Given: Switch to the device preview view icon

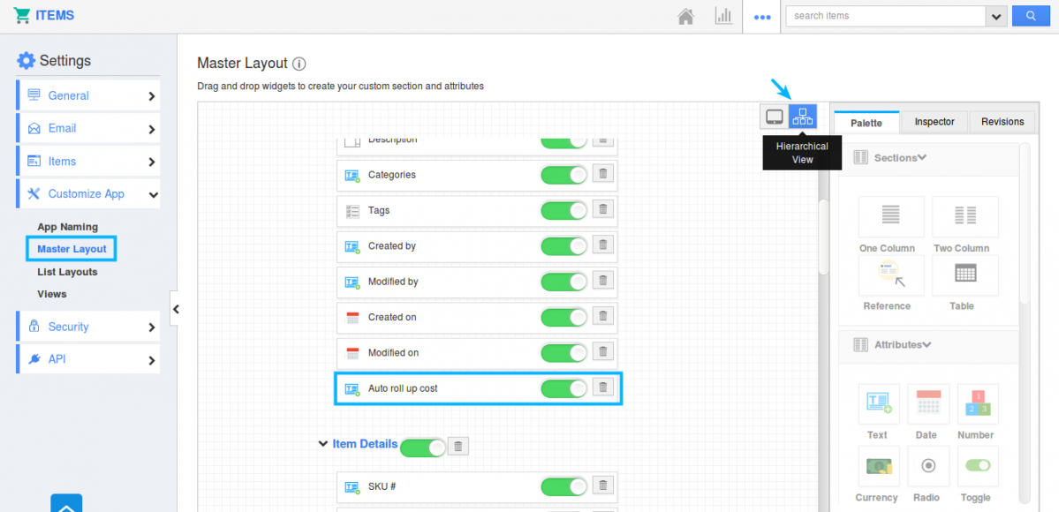Looking at the screenshot, I should [x=774, y=117].
